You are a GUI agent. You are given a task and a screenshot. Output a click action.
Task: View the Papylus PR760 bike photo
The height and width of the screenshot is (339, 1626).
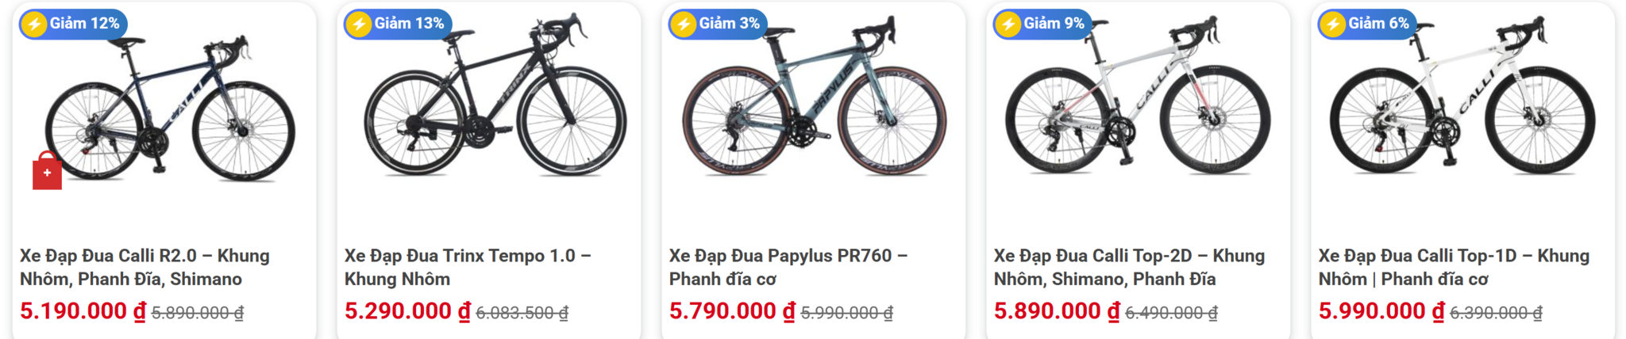(815, 95)
